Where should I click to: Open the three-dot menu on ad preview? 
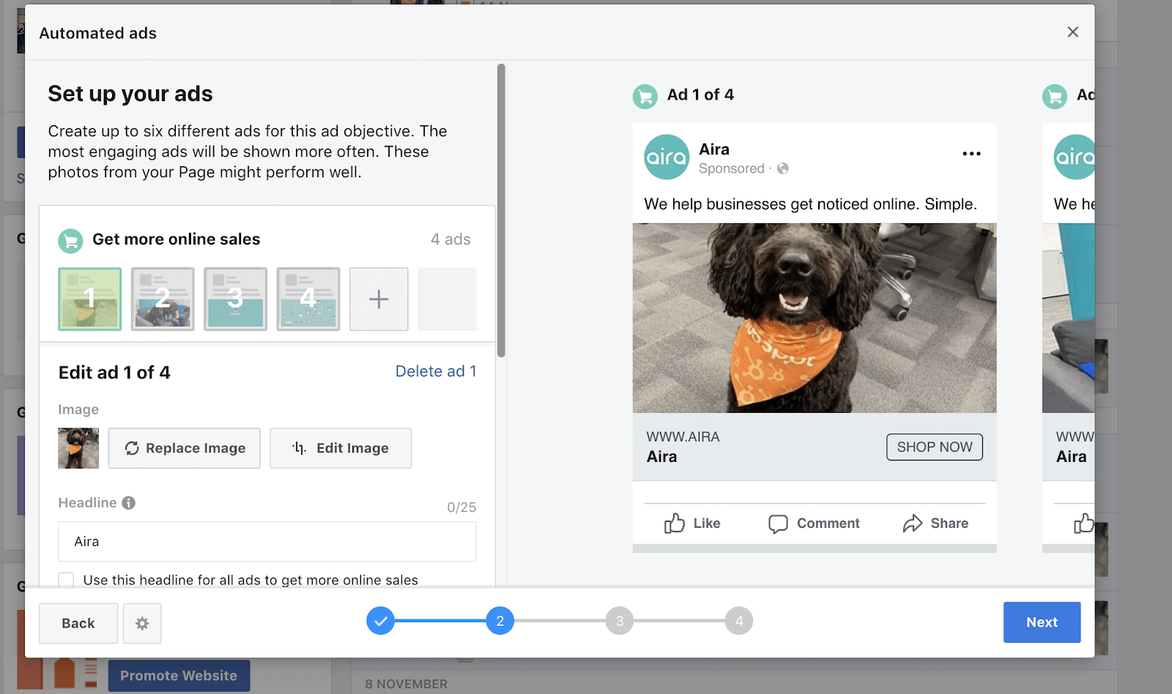[971, 154]
